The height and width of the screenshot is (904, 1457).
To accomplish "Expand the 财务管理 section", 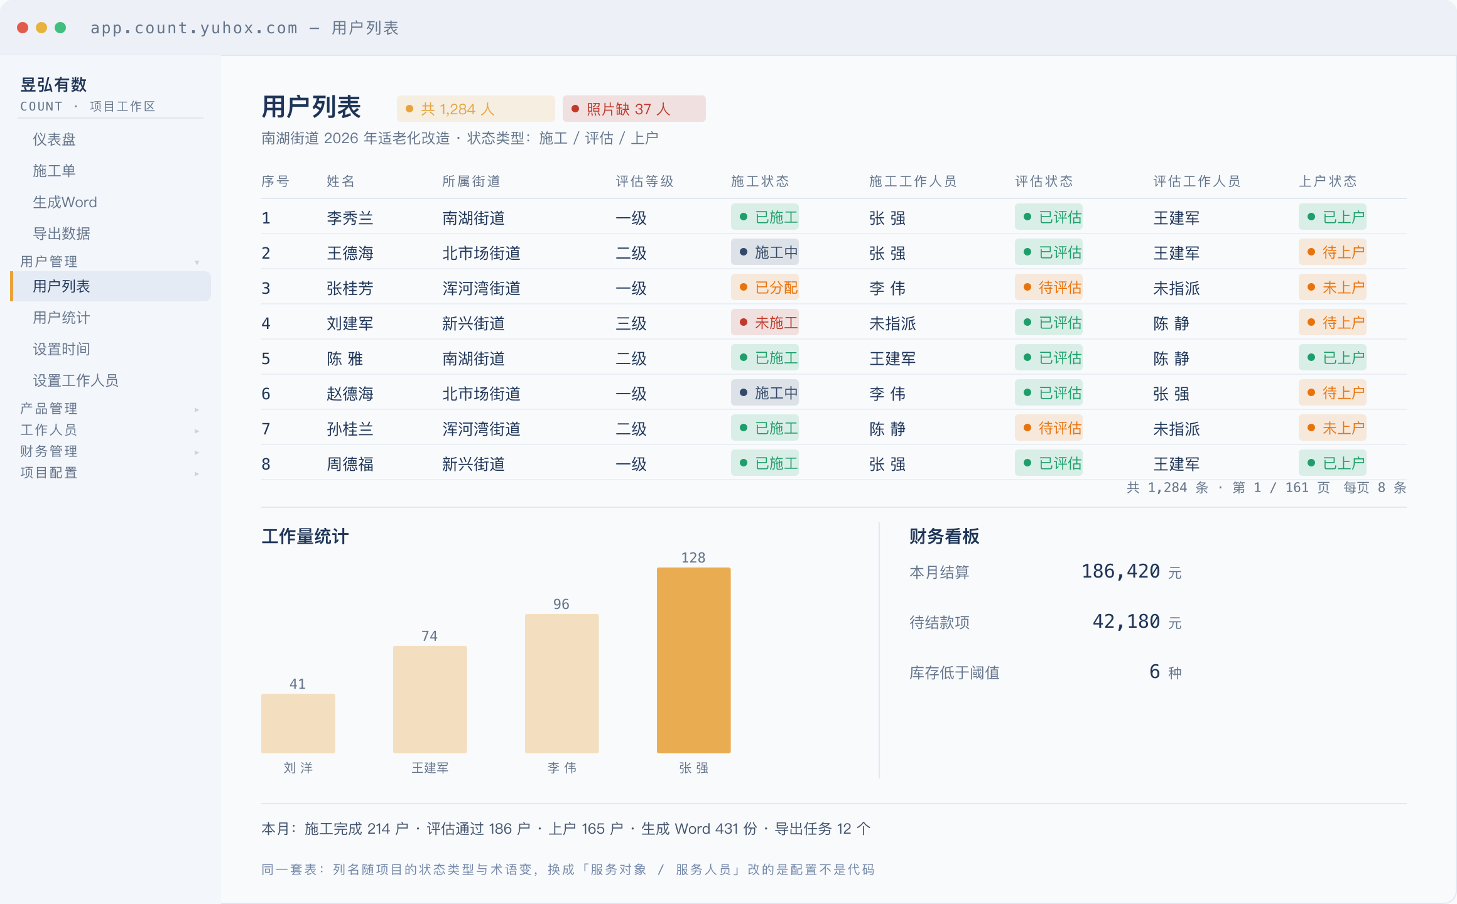I will click(x=111, y=451).
